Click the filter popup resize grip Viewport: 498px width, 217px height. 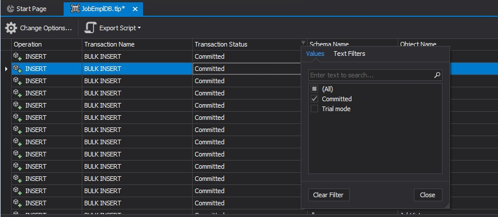click(447, 205)
